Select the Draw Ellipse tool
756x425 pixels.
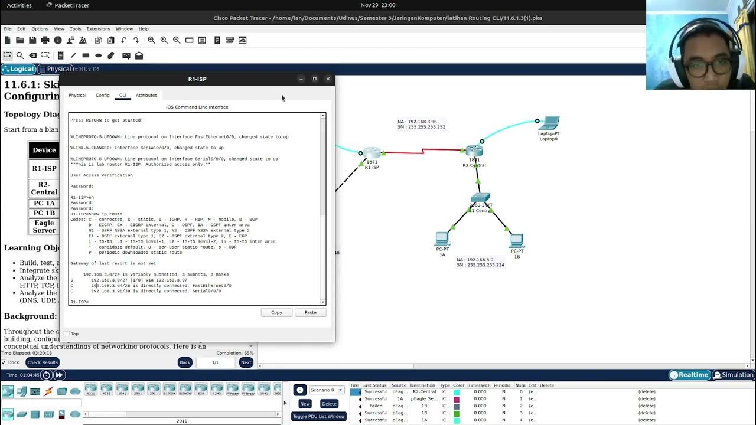(98, 55)
